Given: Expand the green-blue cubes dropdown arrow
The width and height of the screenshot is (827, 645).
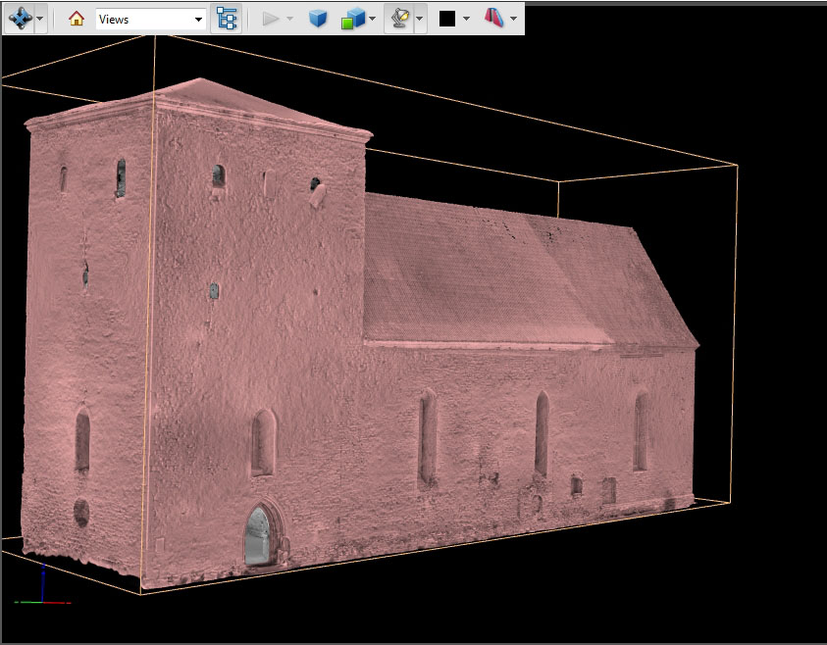Looking at the screenshot, I should point(373,19).
